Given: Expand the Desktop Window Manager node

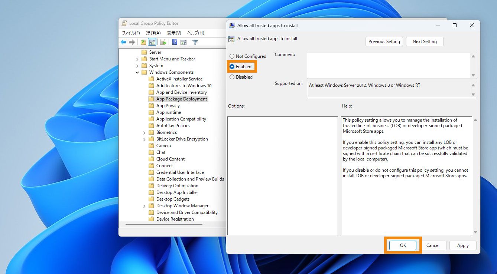Looking at the screenshot, I should (x=144, y=206).
